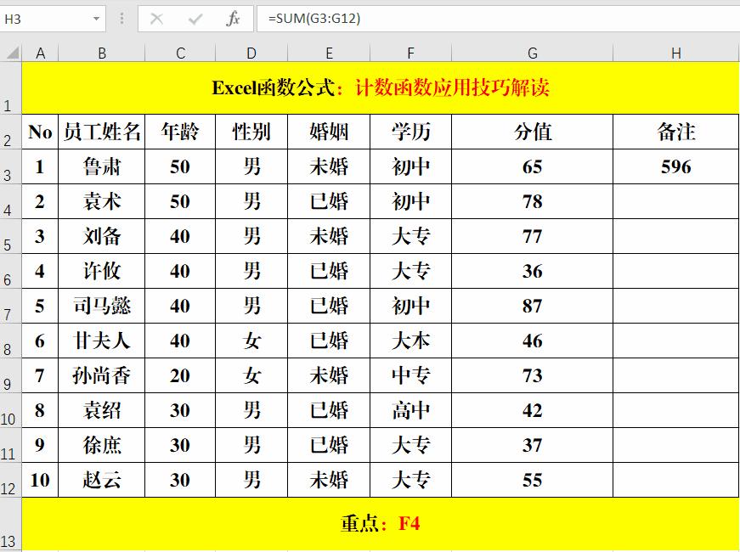Select 孙尚香's score cell showing 73
Viewport: 740px width, 552px height.
[532, 375]
